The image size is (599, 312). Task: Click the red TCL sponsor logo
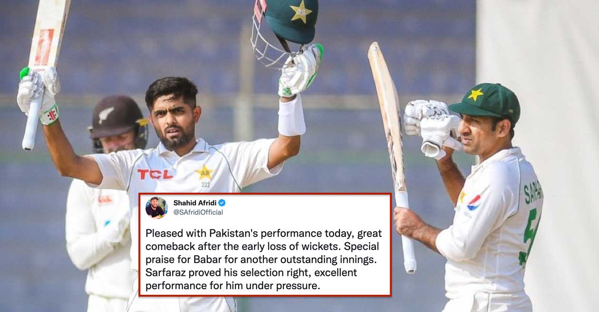(x=155, y=174)
